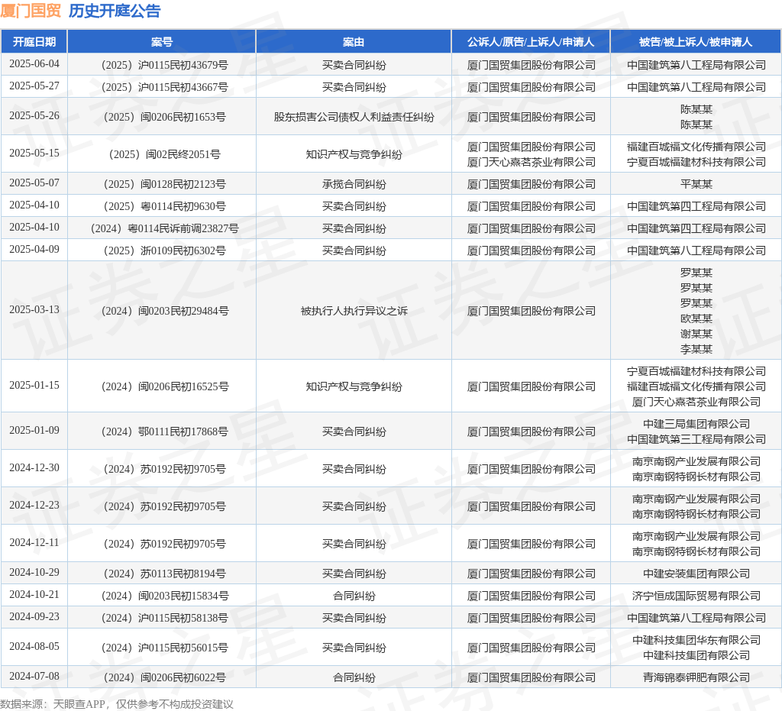Click case number (2024)闽0203民初15834号
The height and width of the screenshot is (711, 782).
click(165, 596)
